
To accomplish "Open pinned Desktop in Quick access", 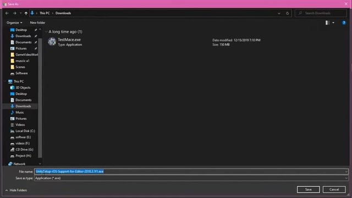I will (x=21, y=30).
